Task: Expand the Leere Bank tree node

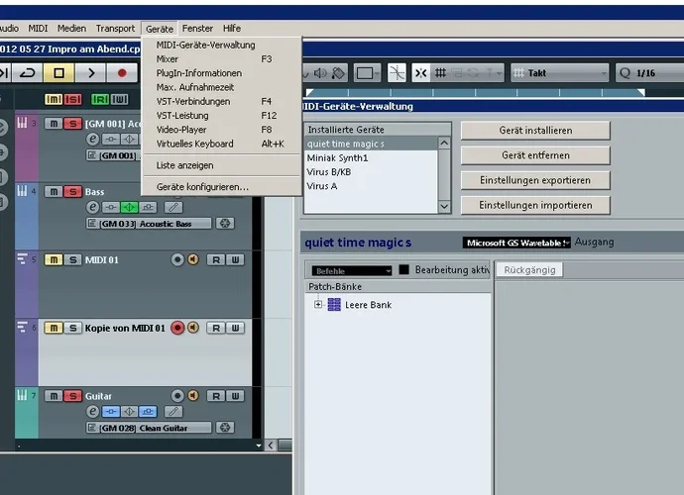Action: (x=318, y=305)
